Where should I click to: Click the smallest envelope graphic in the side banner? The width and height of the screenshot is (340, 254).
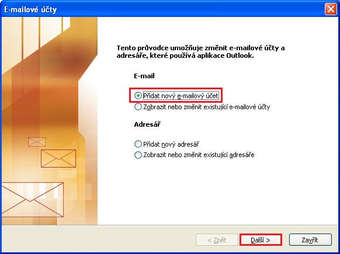(37, 142)
